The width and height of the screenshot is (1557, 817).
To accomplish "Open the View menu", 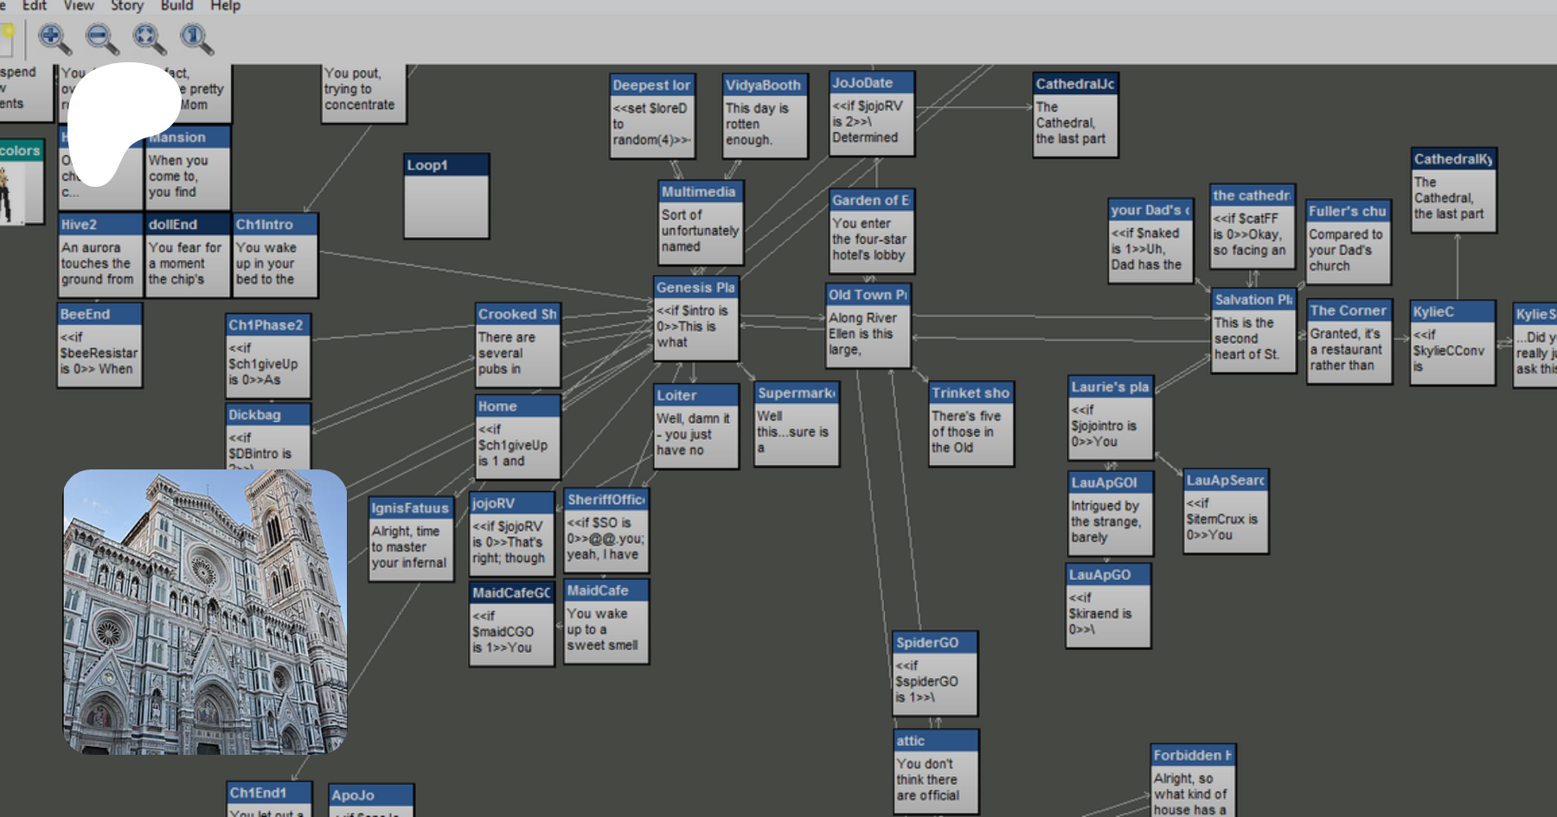I will pyautogui.click(x=79, y=6).
